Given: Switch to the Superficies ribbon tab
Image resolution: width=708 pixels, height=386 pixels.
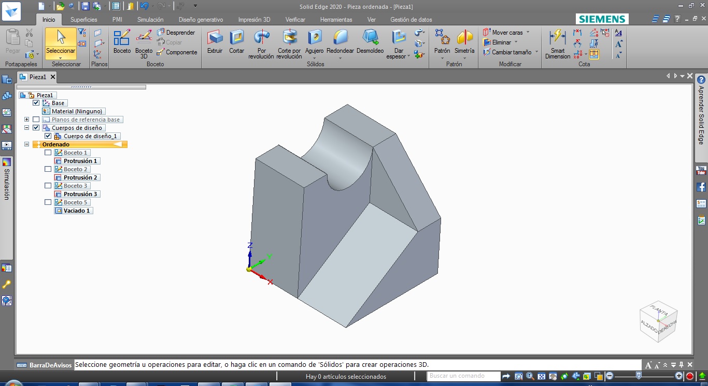Looking at the screenshot, I should [83, 19].
